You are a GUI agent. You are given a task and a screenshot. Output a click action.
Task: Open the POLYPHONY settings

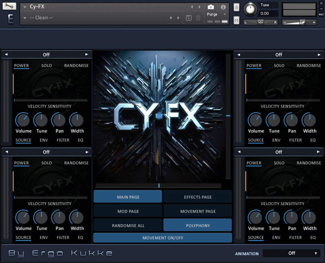(197, 225)
